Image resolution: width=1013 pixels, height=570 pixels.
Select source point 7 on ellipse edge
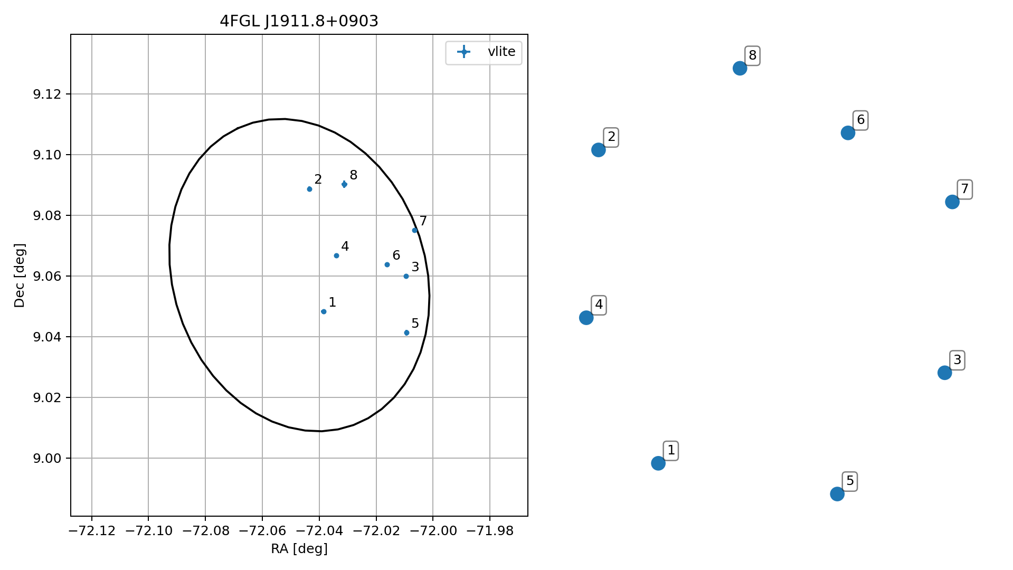click(414, 230)
